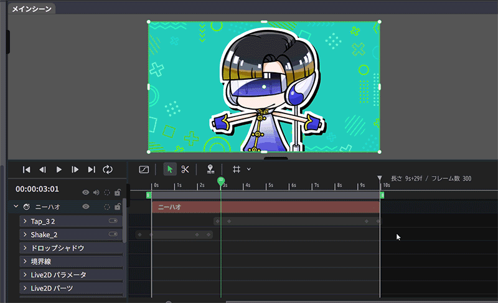Step back one frame
Viewport: 498px width, 303px height.
[43, 170]
